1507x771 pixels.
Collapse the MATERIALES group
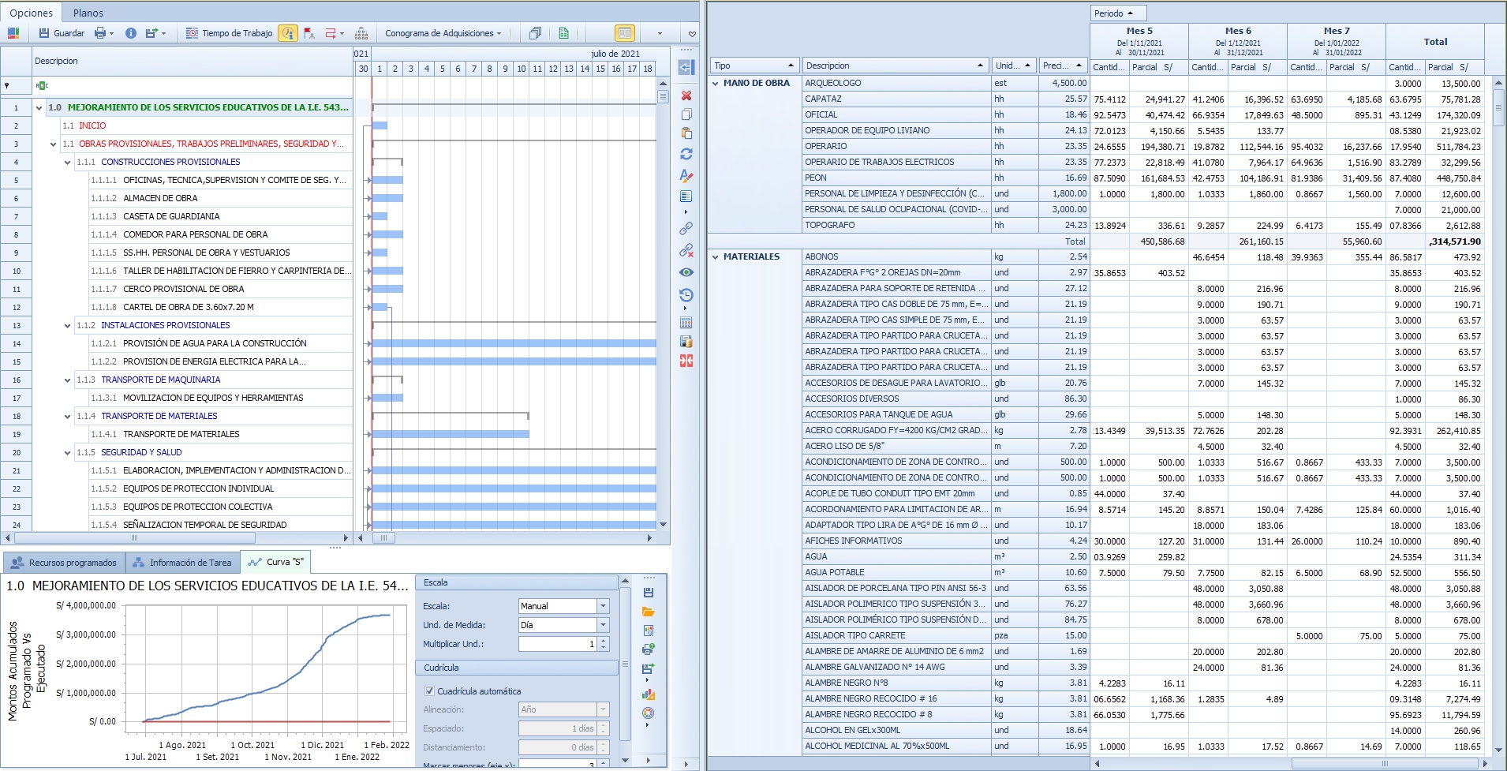716,256
